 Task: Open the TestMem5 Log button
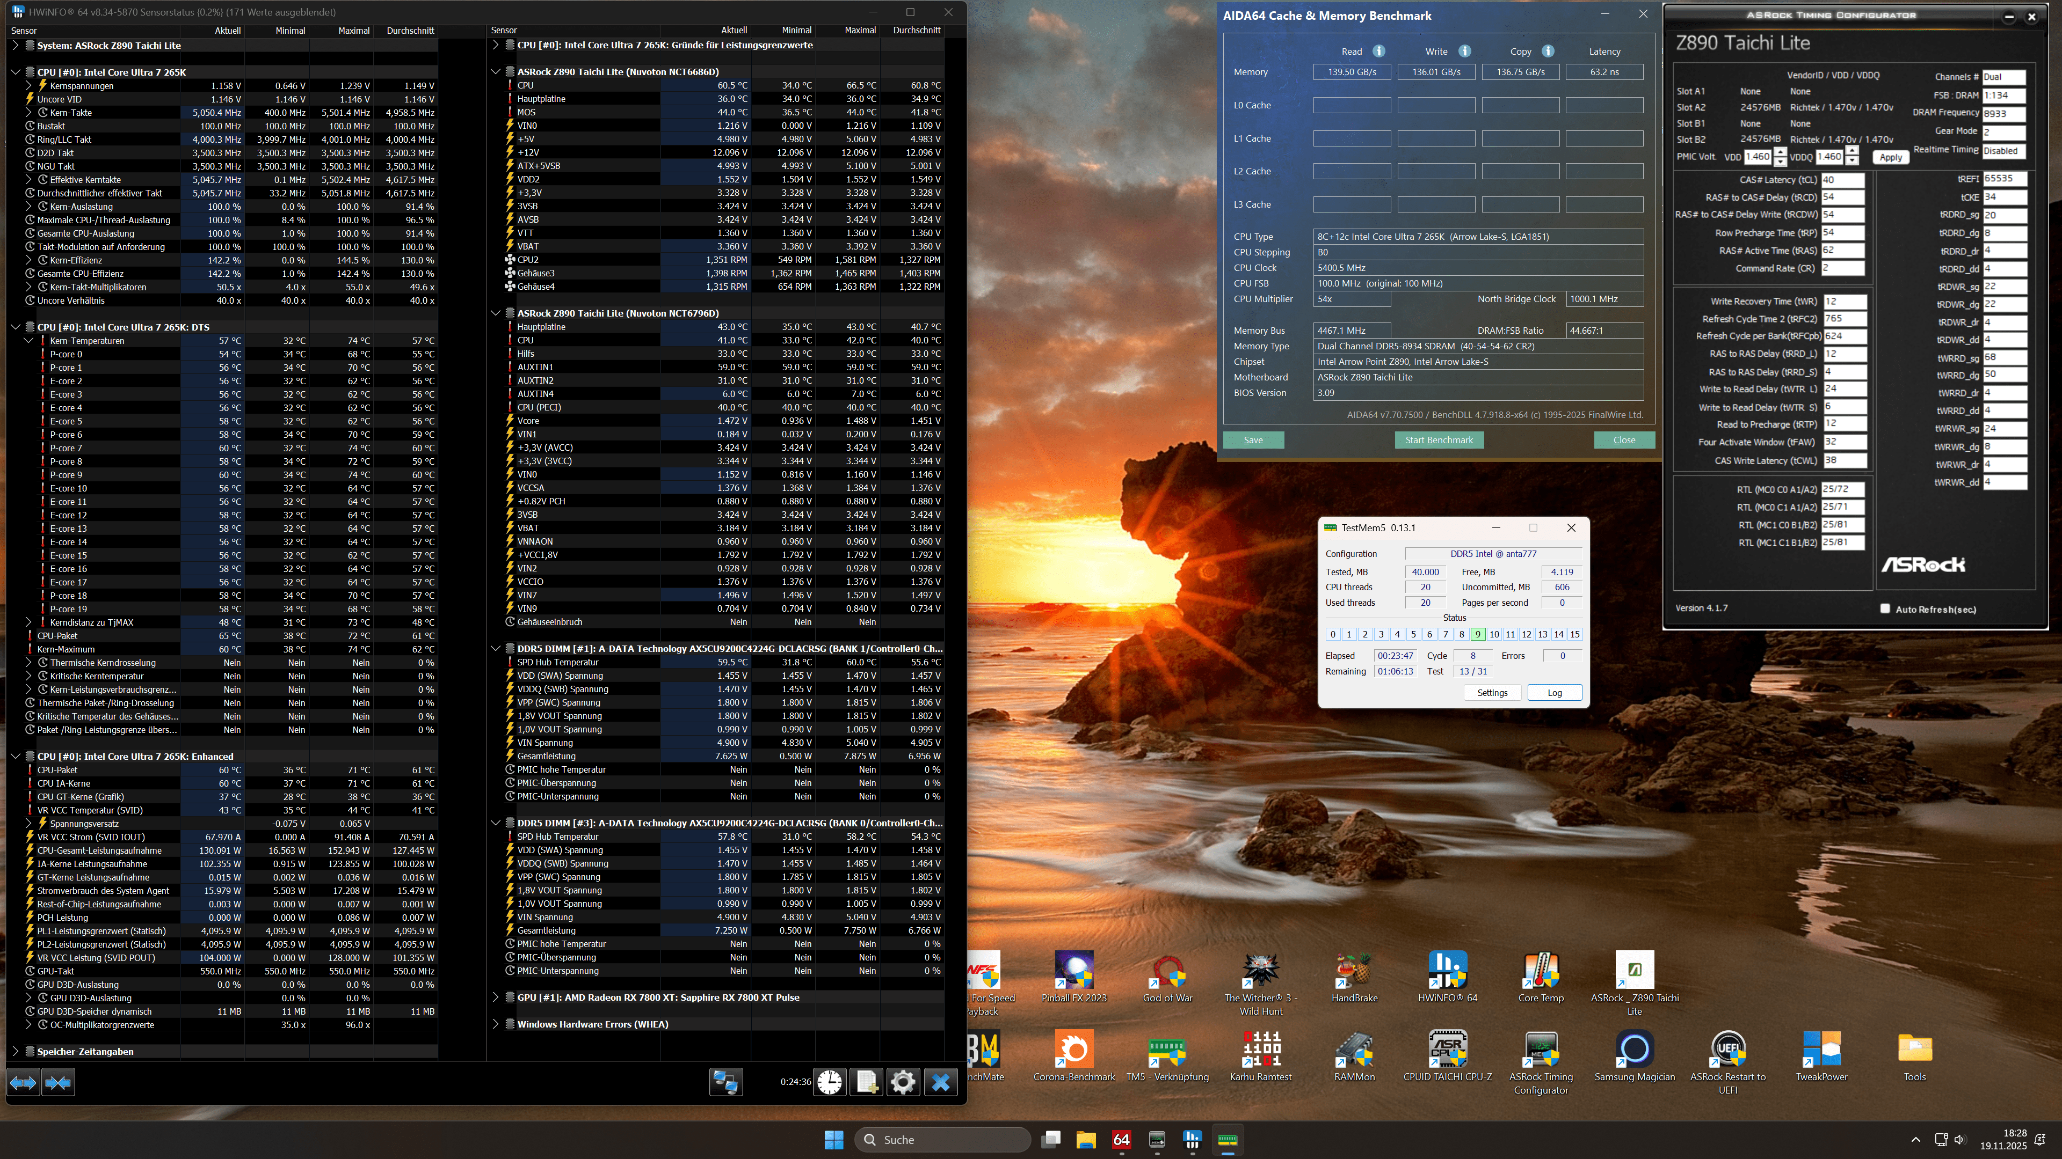click(x=1553, y=693)
